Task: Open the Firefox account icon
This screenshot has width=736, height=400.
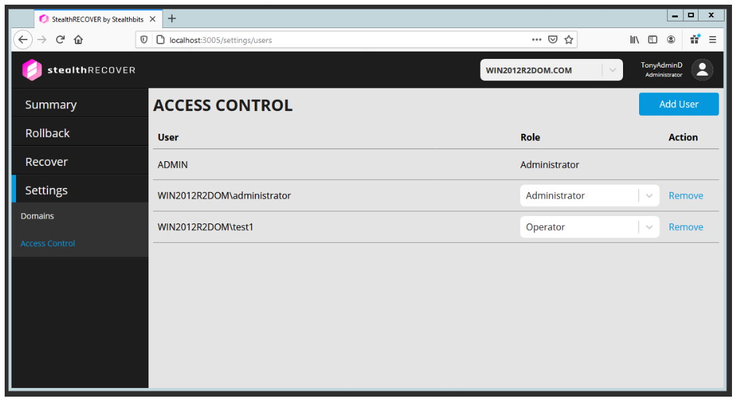Action: [x=670, y=39]
